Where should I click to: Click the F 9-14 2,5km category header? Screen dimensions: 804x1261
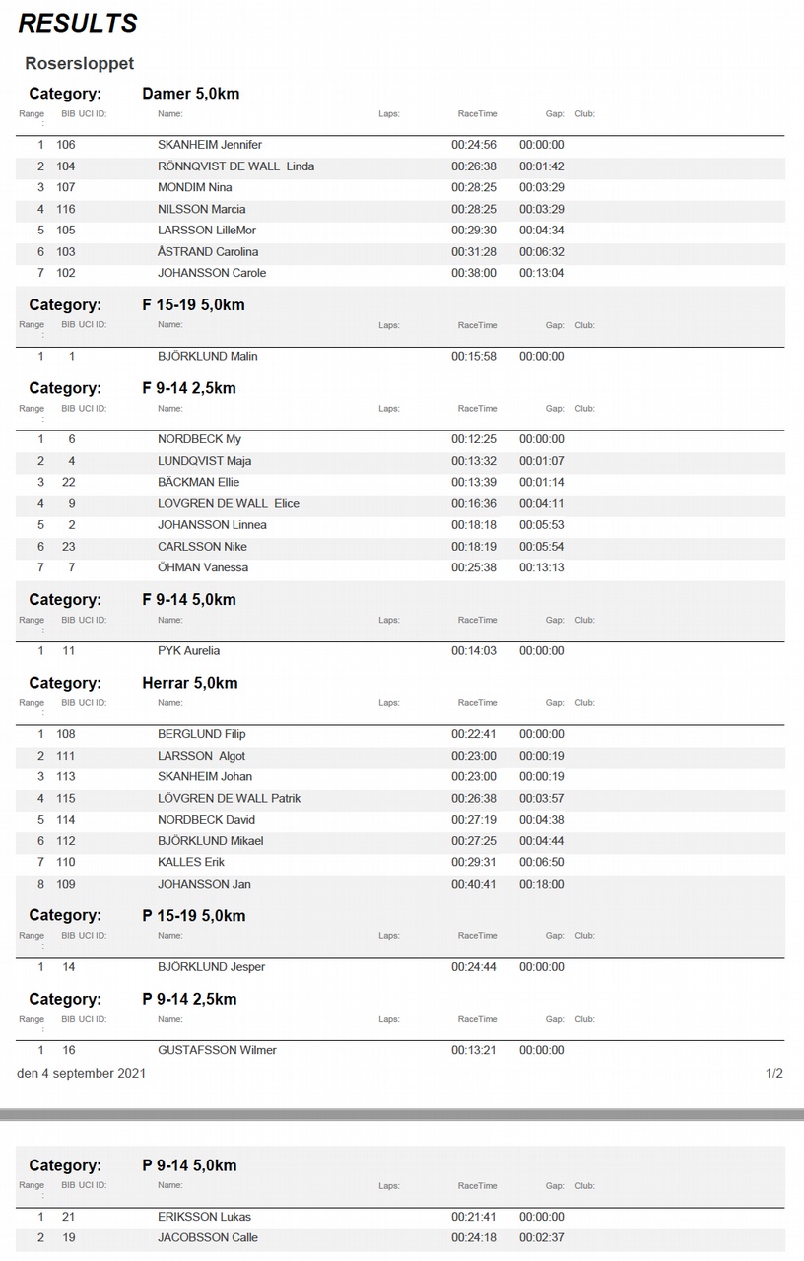pyautogui.click(x=189, y=388)
